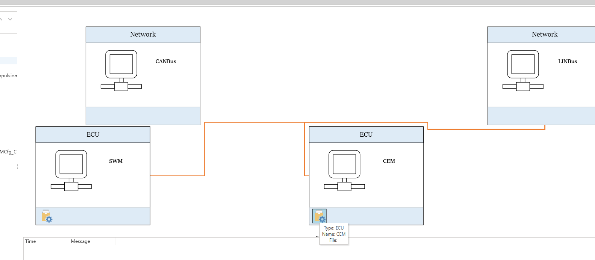Select the orange connection line from SWM

pos(178,175)
